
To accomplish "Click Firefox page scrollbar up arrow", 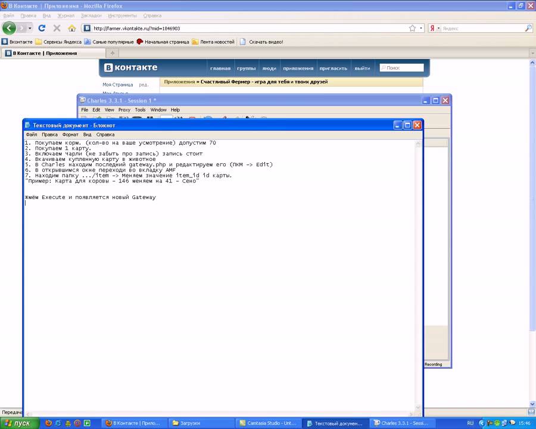I will [532, 63].
